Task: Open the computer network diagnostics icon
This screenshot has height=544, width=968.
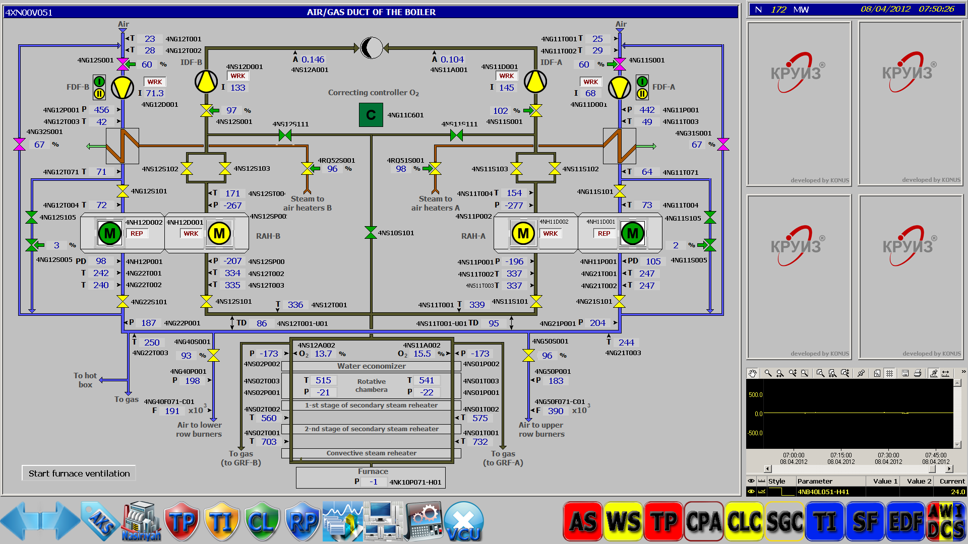Action: [x=383, y=522]
